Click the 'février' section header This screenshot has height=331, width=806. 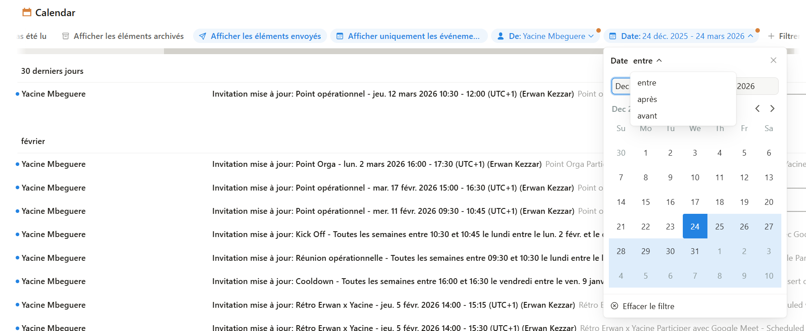click(x=33, y=141)
